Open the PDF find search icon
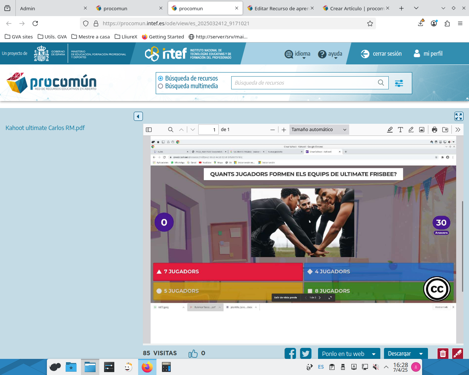This screenshot has height=375, width=469. coord(171,130)
